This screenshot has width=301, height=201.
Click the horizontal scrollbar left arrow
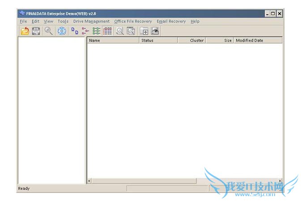89,181
